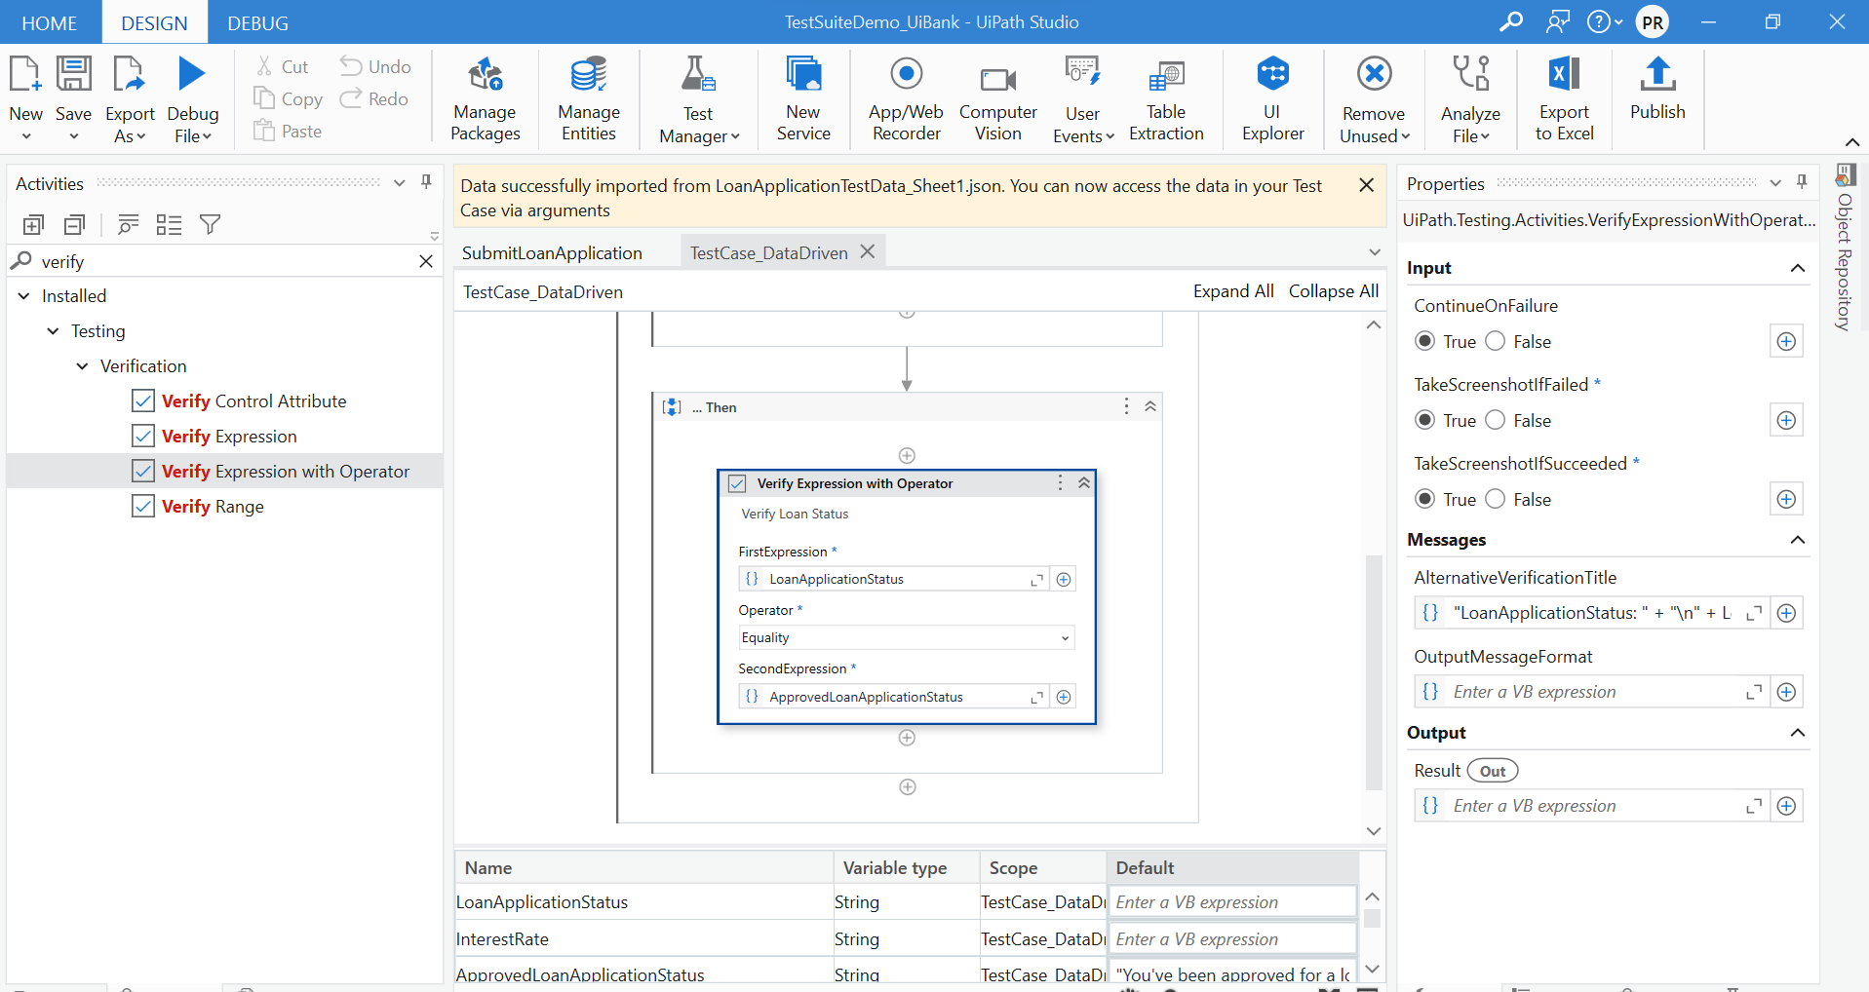
Task: Dismiss the data imported notification
Action: point(1367,185)
